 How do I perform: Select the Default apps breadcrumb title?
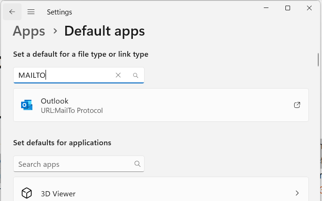[104, 31]
